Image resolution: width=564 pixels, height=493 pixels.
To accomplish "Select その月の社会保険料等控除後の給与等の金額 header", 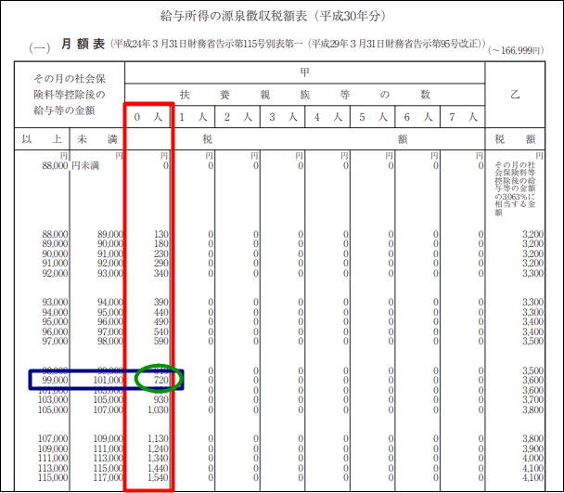I will (70, 95).
